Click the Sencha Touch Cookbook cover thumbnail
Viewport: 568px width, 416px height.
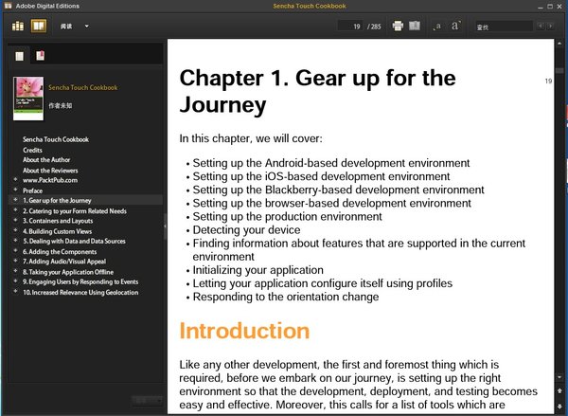tap(28, 98)
